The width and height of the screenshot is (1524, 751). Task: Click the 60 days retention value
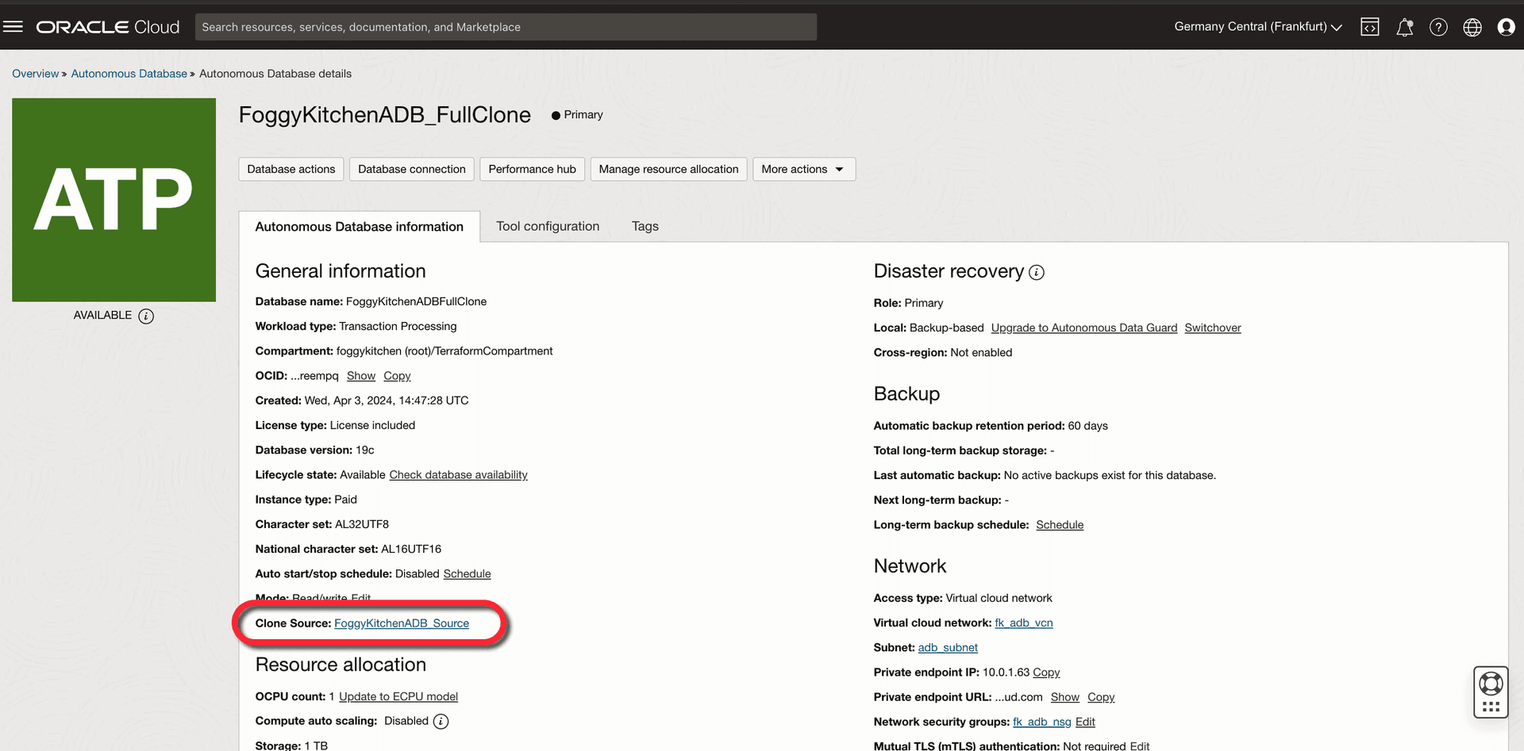tap(1087, 426)
